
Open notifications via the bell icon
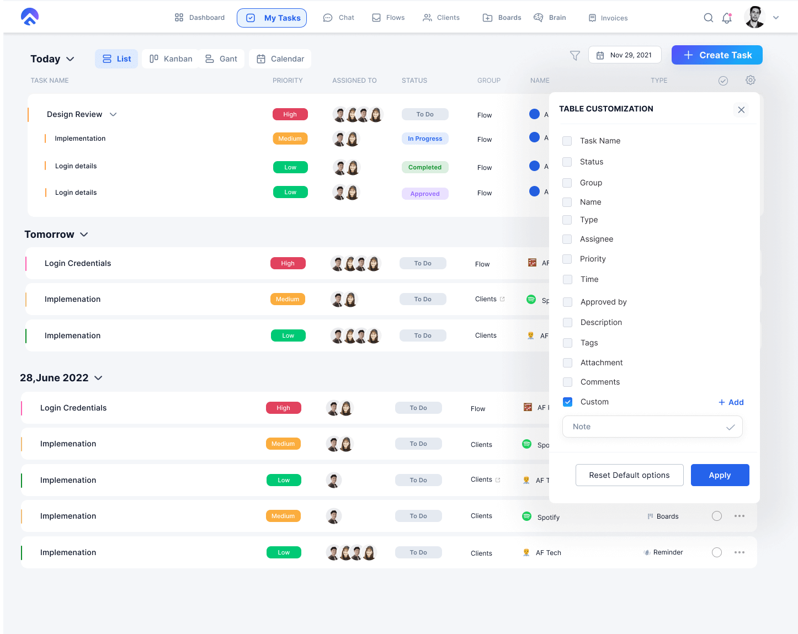(727, 18)
